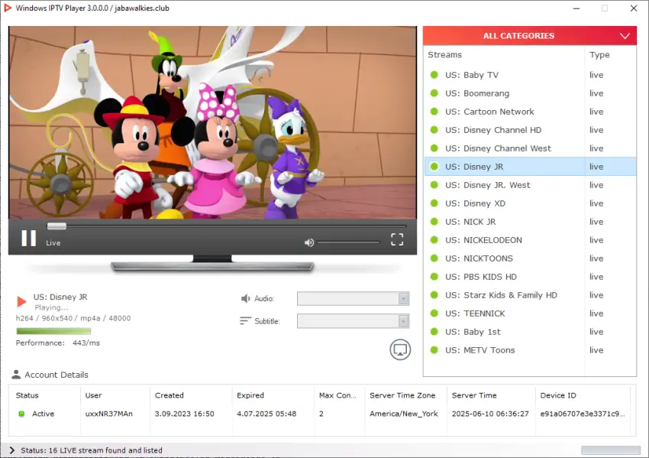Enter fullscreen video mode
This screenshot has width=649, height=458.
397,239
